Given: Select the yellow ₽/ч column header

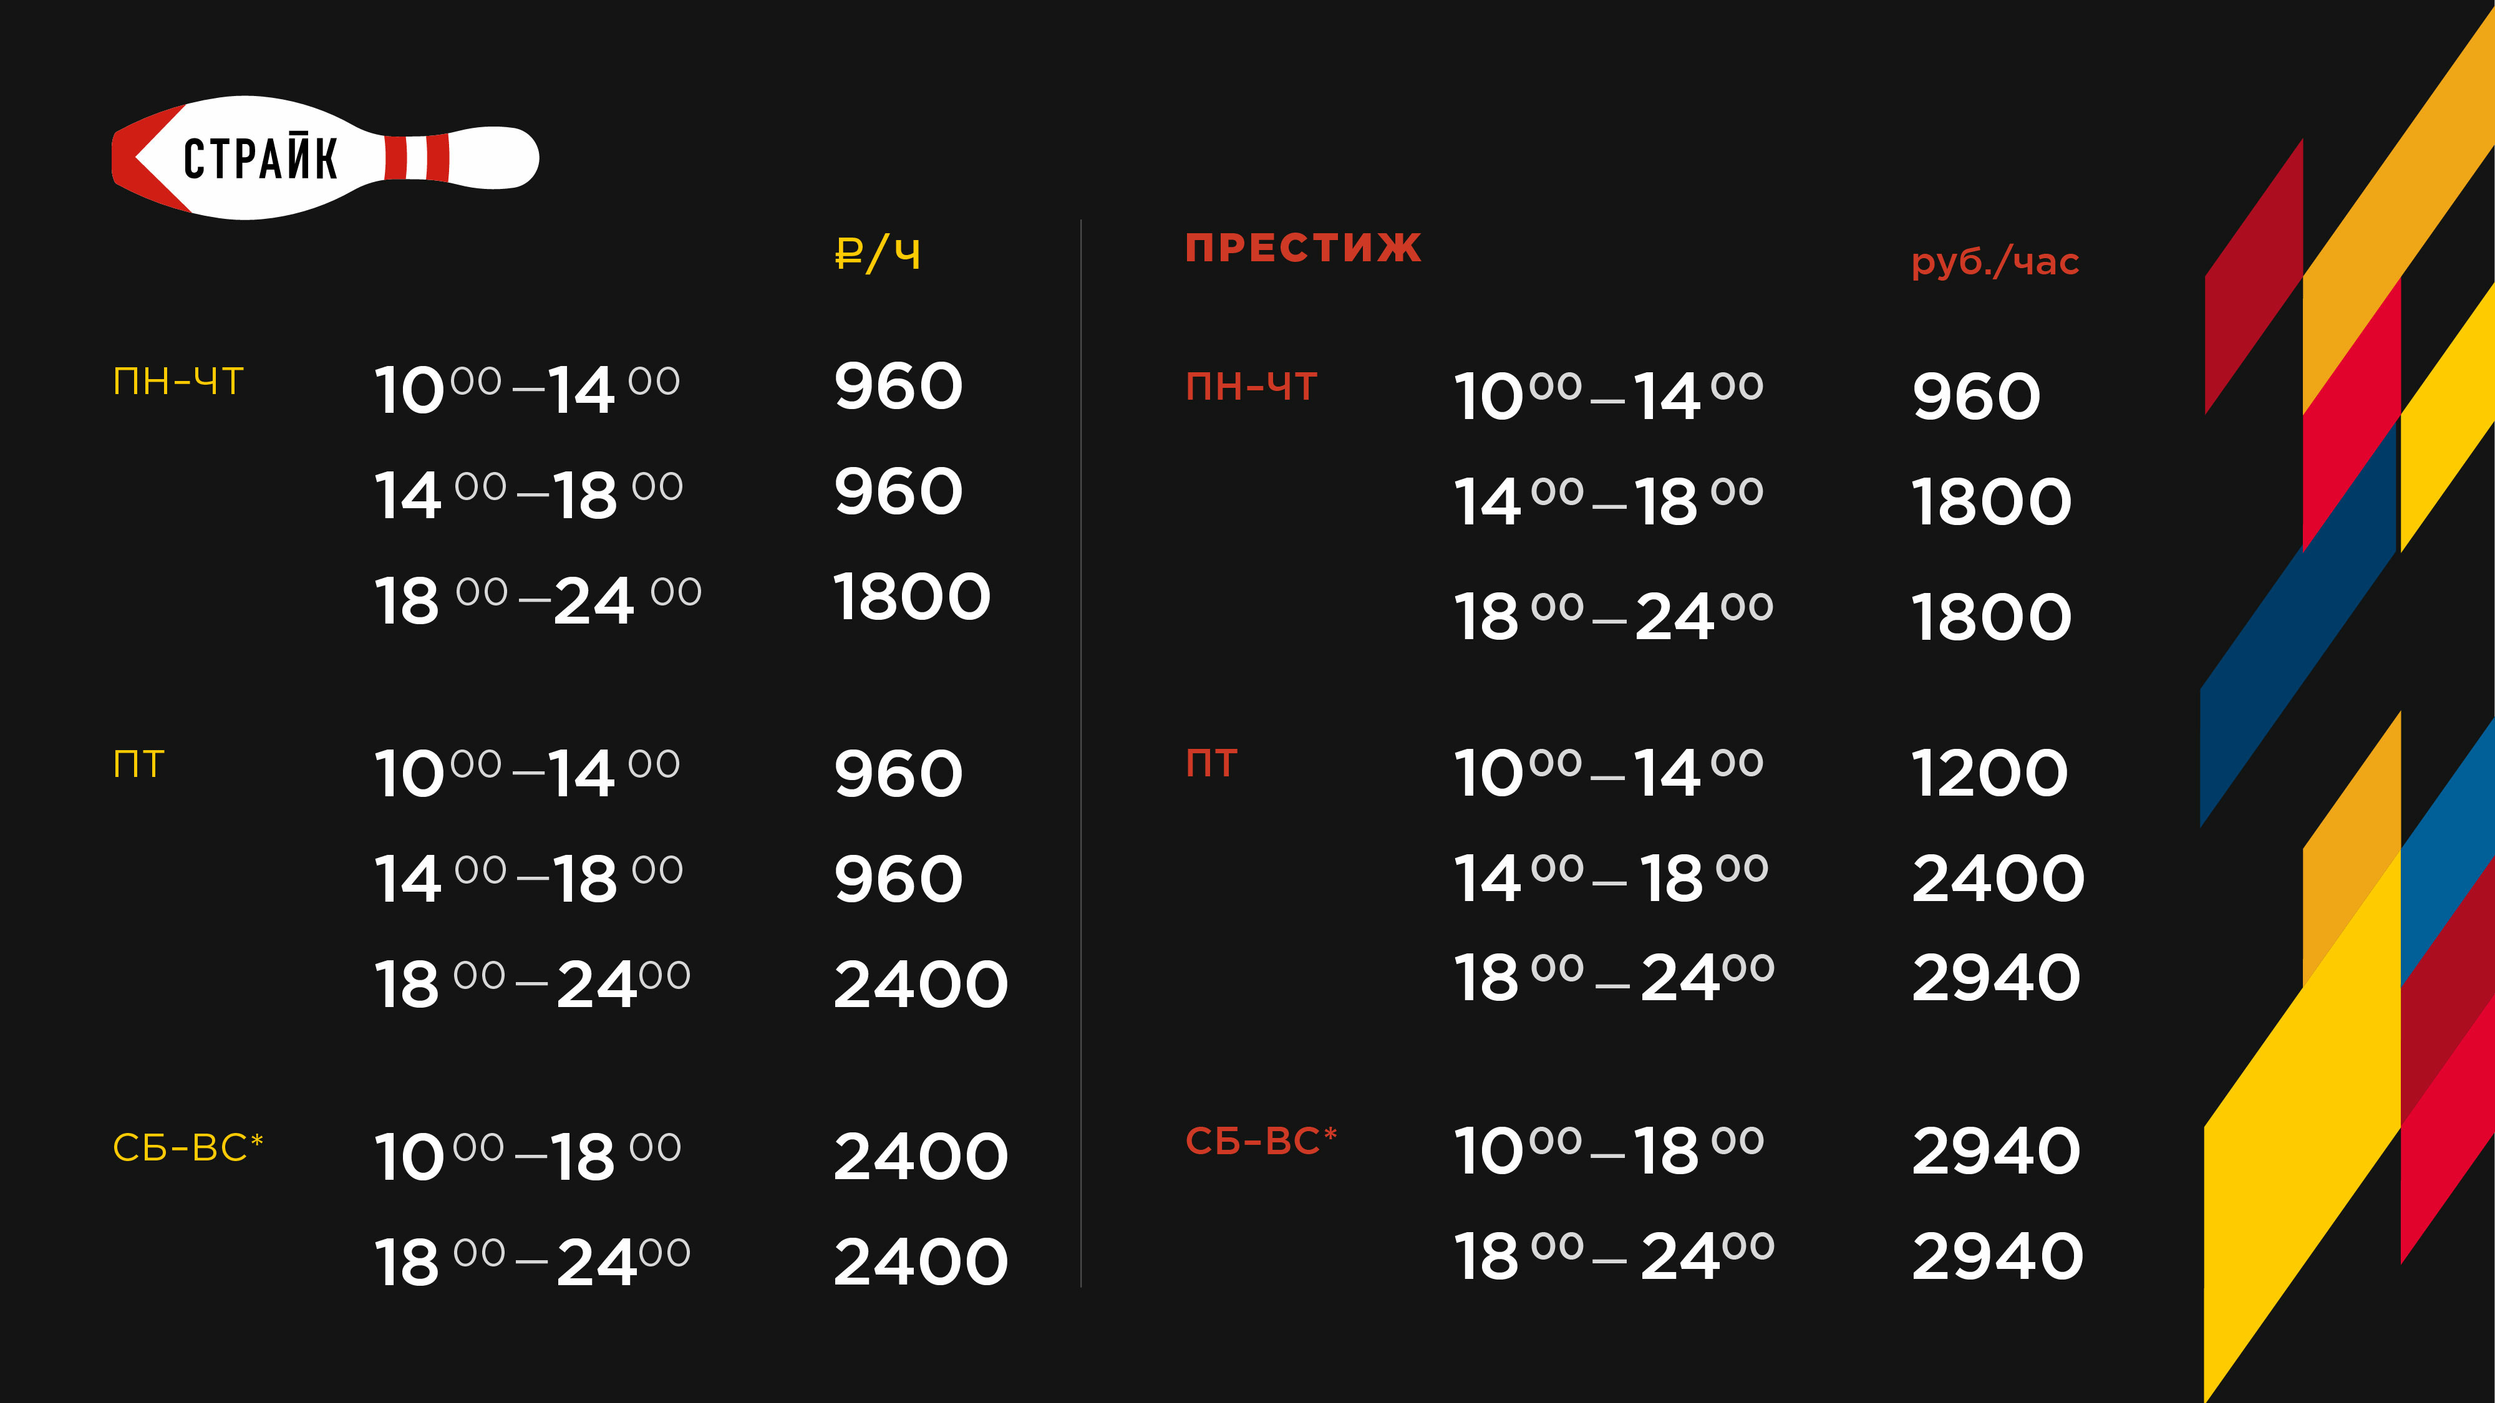Looking at the screenshot, I should click(x=878, y=254).
